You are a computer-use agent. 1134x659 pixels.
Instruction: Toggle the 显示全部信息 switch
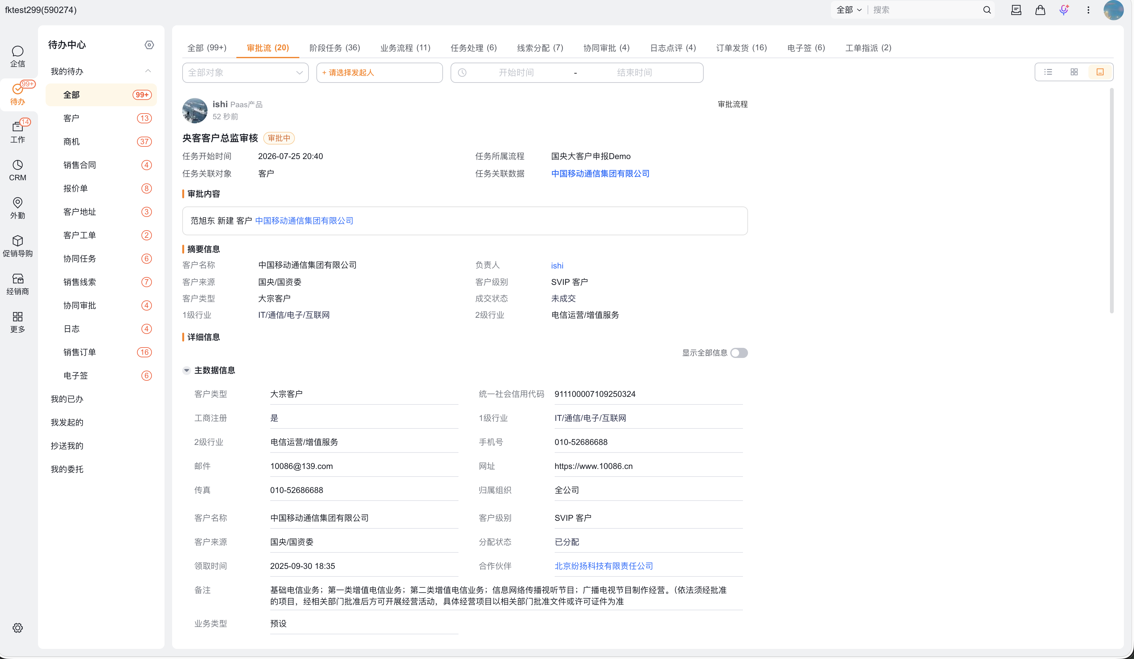739,353
